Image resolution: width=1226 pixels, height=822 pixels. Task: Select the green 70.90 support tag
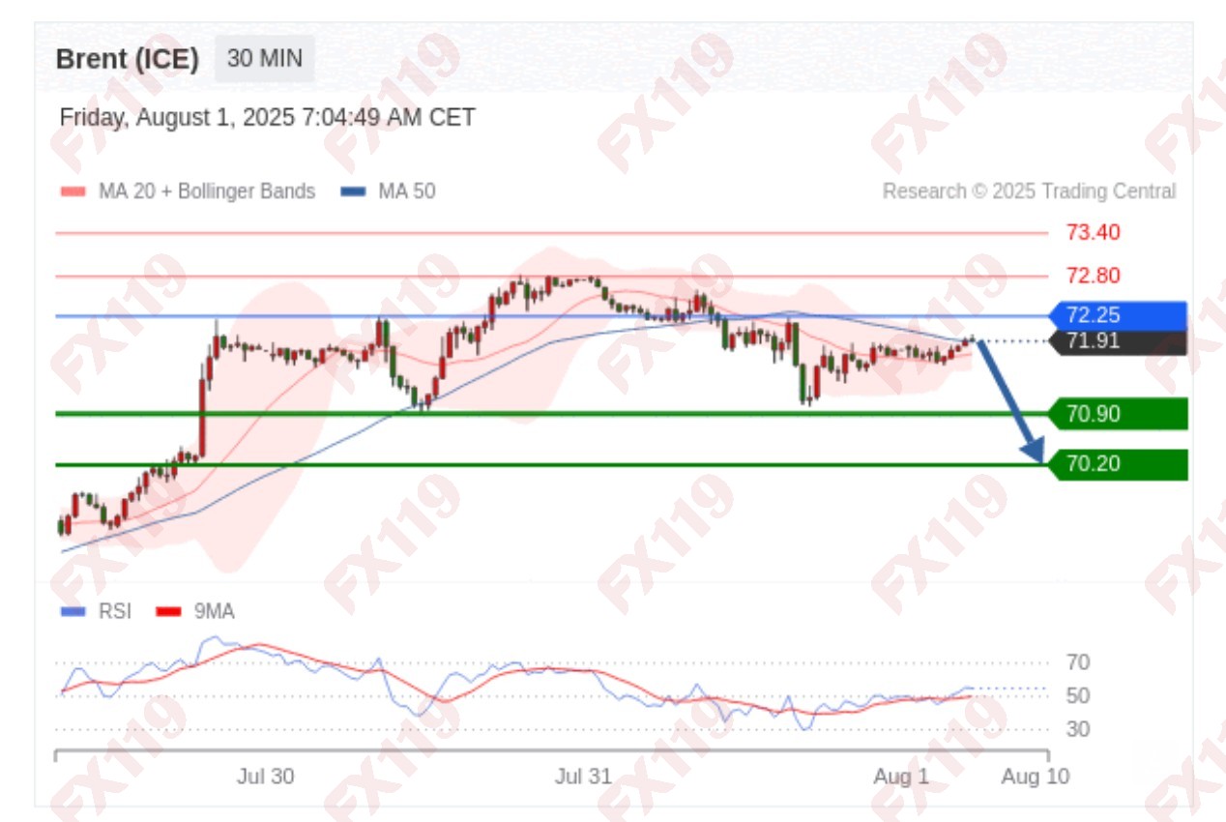click(1118, 414)
